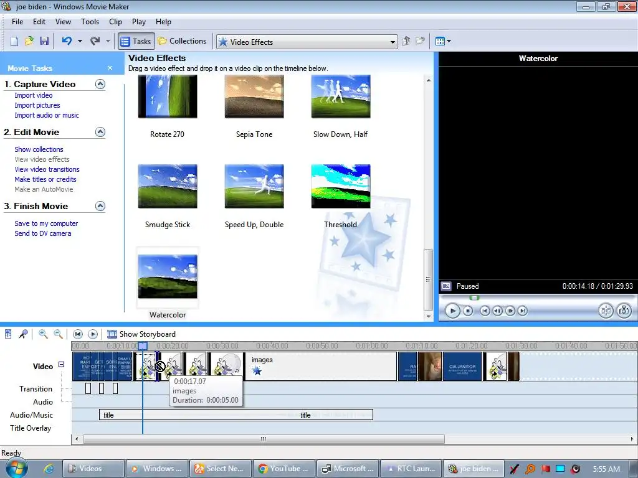This screenshot has width=638, height=478.
Task: Select the Threshold effect thumbnail
Action: [x=341, y=186]
